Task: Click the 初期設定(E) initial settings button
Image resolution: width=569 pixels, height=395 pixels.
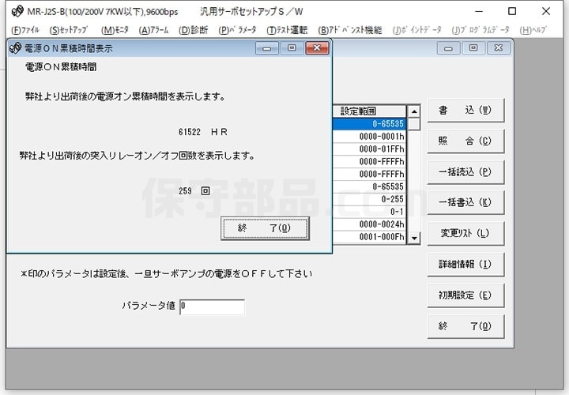Action: (x=465, y=295)
